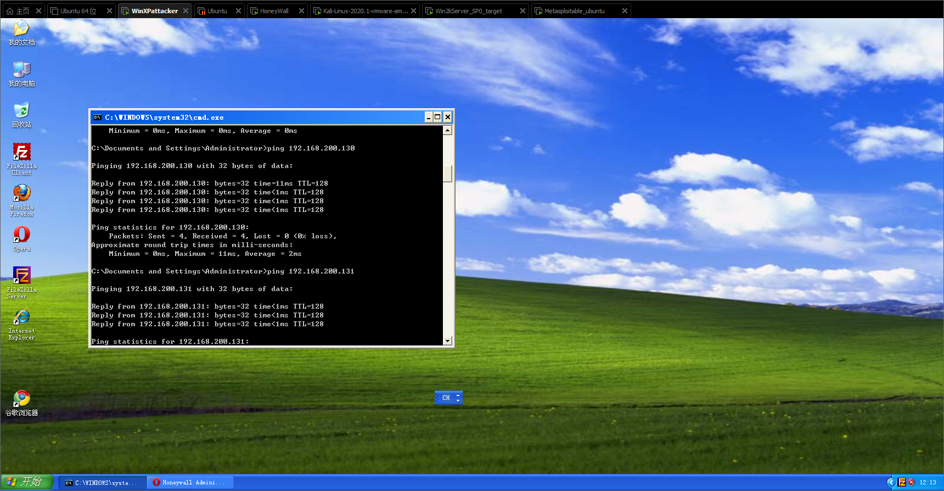
Task: Close the Win2kServer_SP0_target tab
Action: [522, 11]
